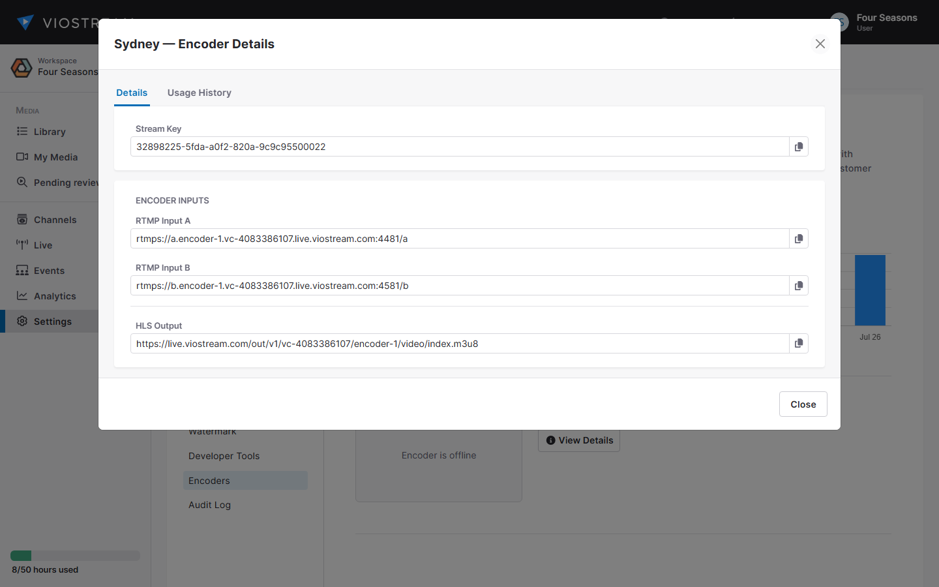Switch to the Usage History tab
This screenshot has height=587, width=939.
(x=200, y=93)
